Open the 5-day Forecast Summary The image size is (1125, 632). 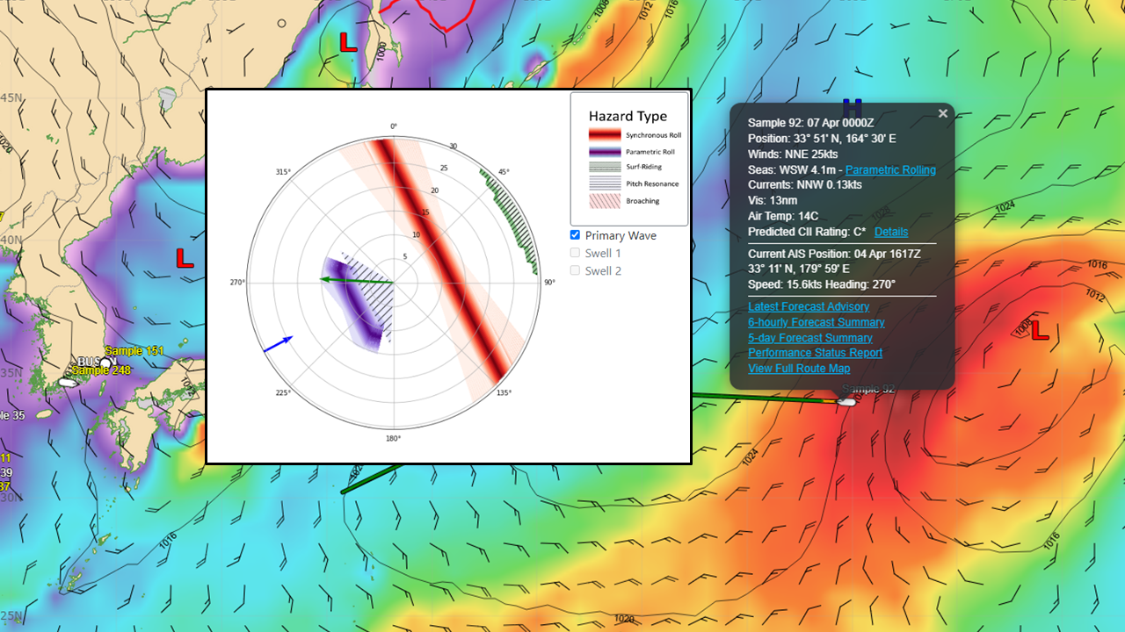point(810,338)
